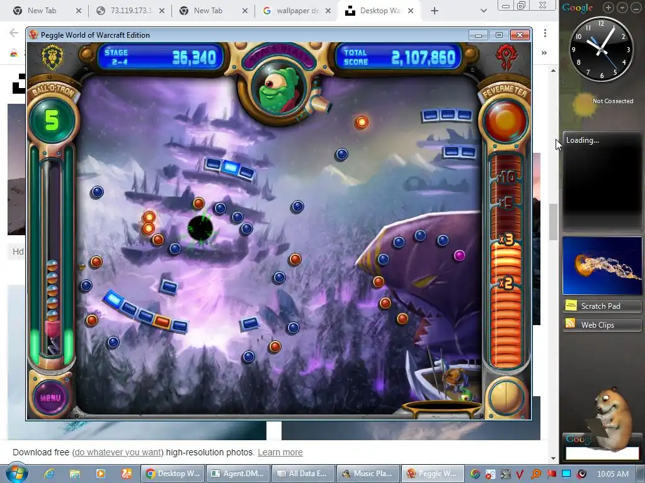
Task: Click the page scroll down arrow
Action: (x=553, y=458)
